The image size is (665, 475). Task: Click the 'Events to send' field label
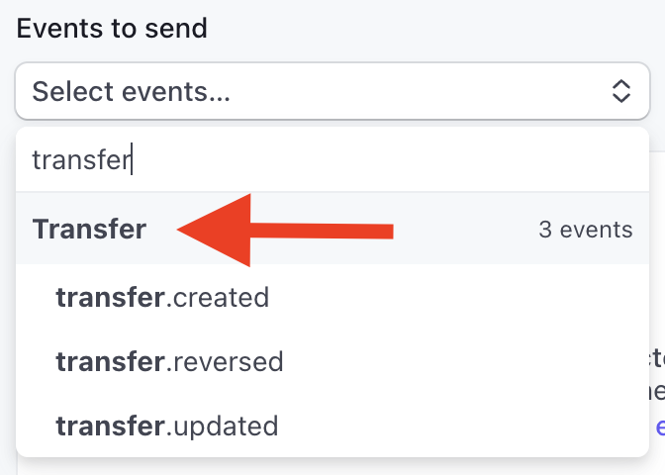(x=112, y=28)
